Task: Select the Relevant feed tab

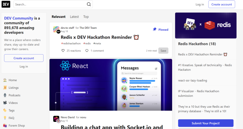Action: [x=59, y=17]
